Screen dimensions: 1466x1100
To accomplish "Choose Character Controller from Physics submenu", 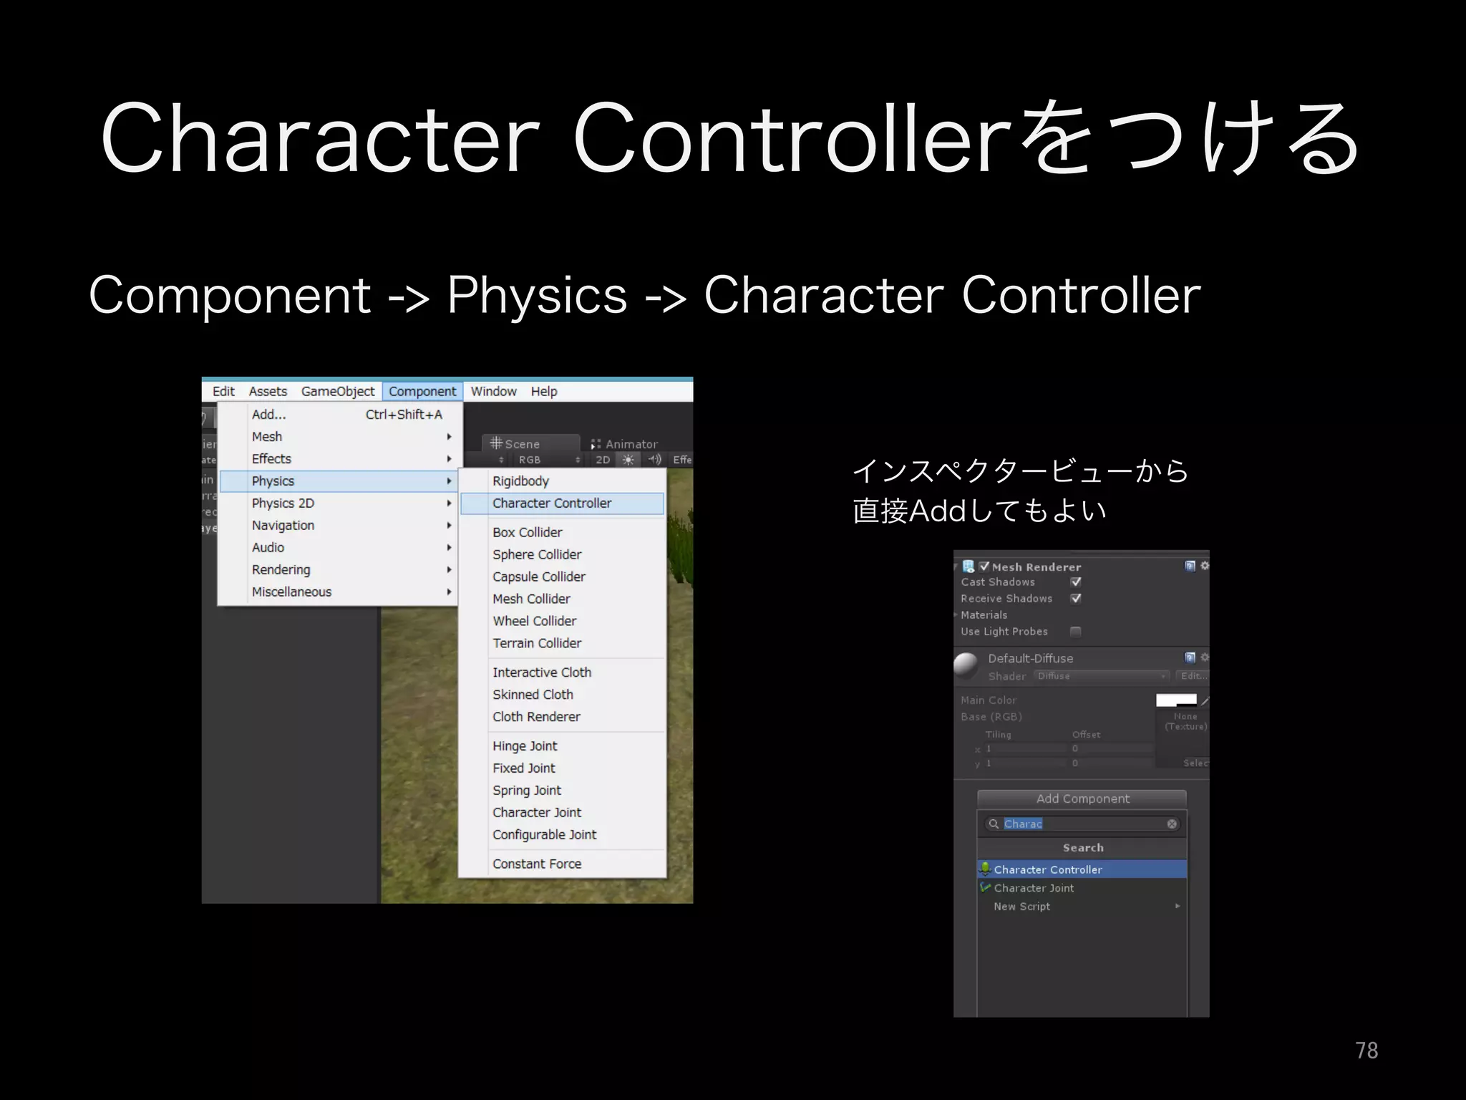I will [563, 503].
